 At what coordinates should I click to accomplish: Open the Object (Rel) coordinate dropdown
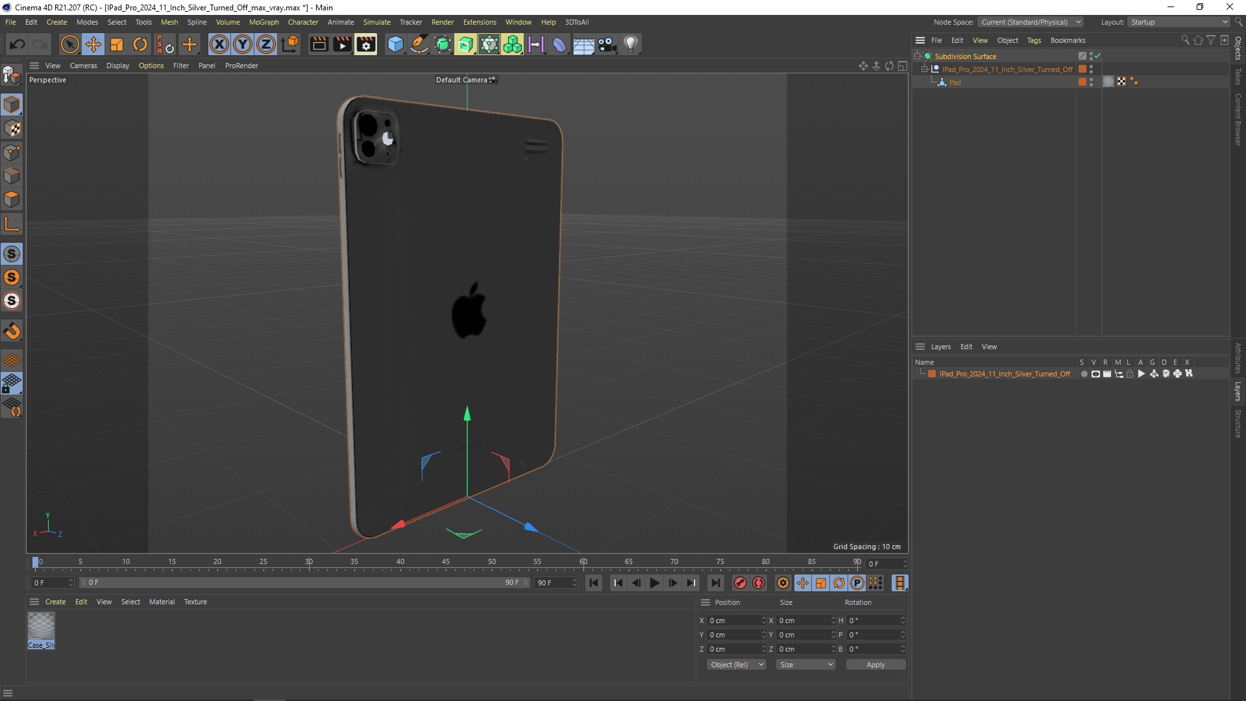tap(736, 665)
